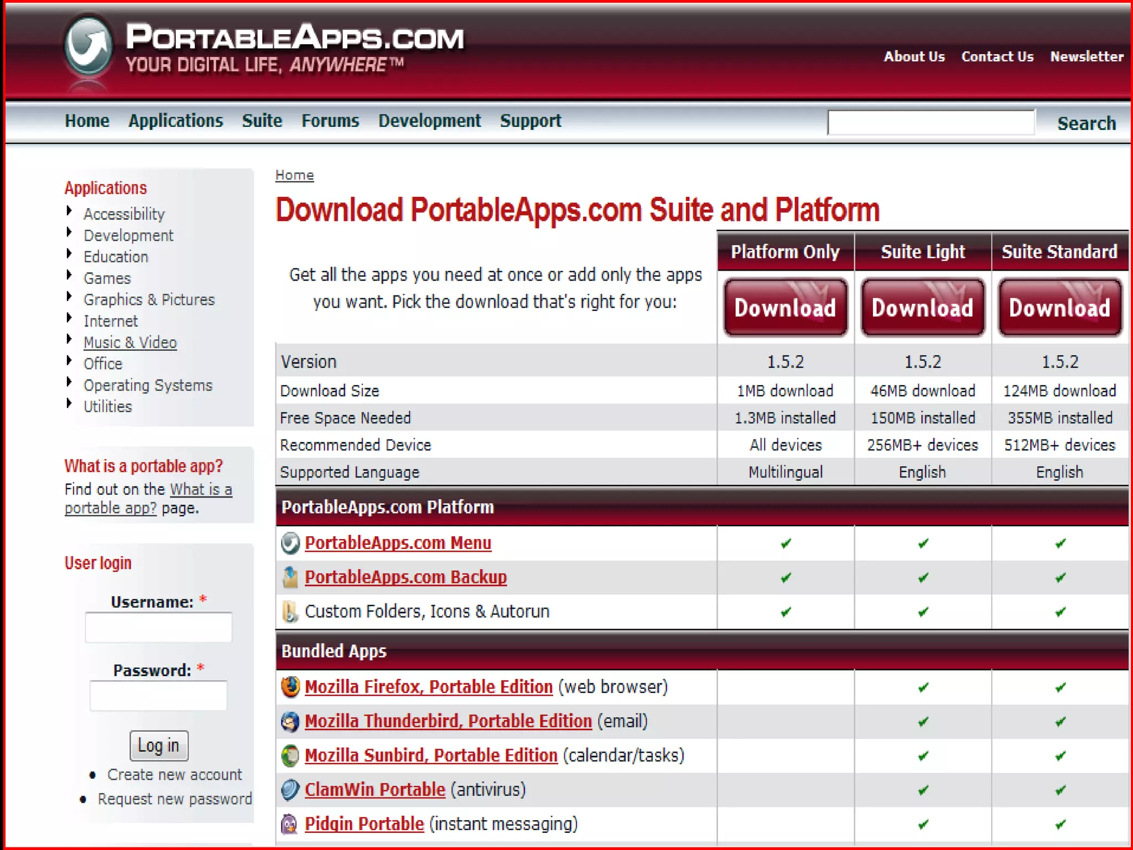The height and width of the screenshot is (850, 1133).
Task: Click the Custom Folders row icon
Action: [290, 611]
